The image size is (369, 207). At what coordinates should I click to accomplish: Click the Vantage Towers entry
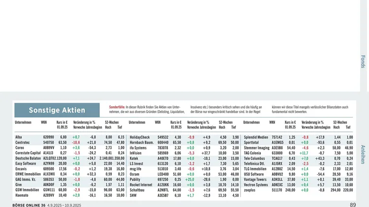pyautogui.click(x=255, y=179)
